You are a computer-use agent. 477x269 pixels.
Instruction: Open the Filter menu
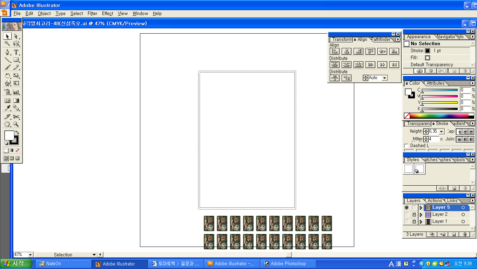(x=92, y=13)
